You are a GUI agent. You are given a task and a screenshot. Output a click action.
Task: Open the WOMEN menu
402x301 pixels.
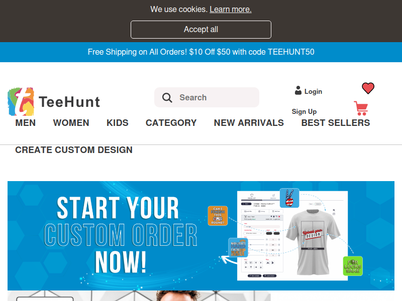tap(71, 123)
